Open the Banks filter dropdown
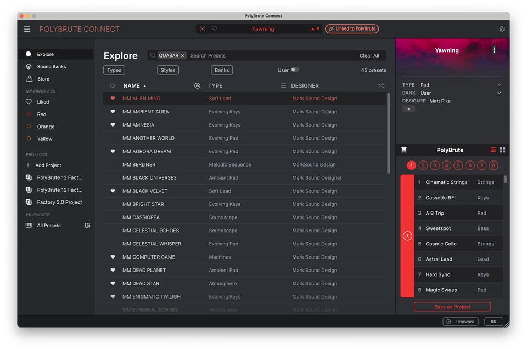527x350 pixels. [222, 70]
